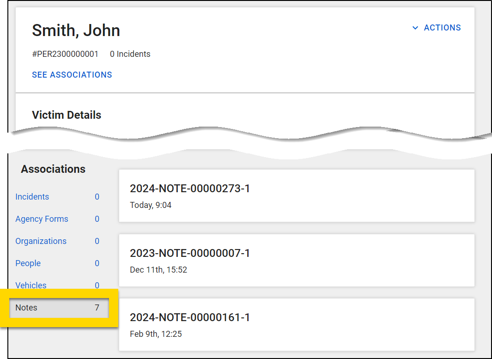The image size is (492, 359).
Task: Open the Vehicles associations
Action: point(31,285)
